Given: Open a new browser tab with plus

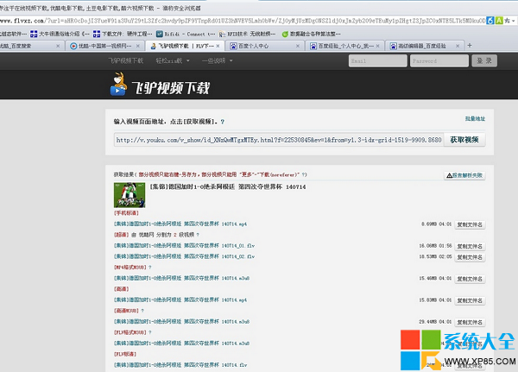Looking at the screenshot, I should coord(470,46).
